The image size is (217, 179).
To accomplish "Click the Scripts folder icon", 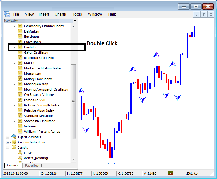I will [14, 147].
